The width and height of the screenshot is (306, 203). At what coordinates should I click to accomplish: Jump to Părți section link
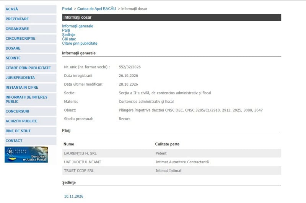tap(66, 31)
